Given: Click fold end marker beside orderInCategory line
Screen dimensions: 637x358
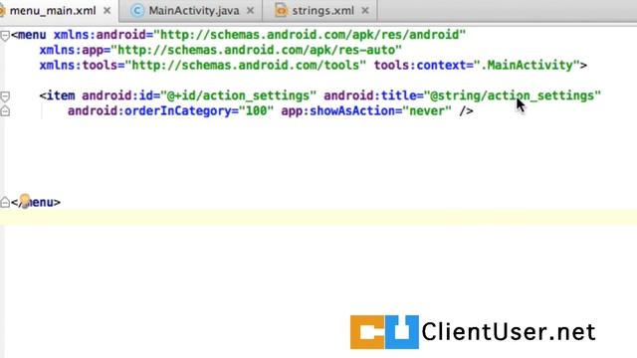Looking at the screenshot, I should tap(5, 110).
